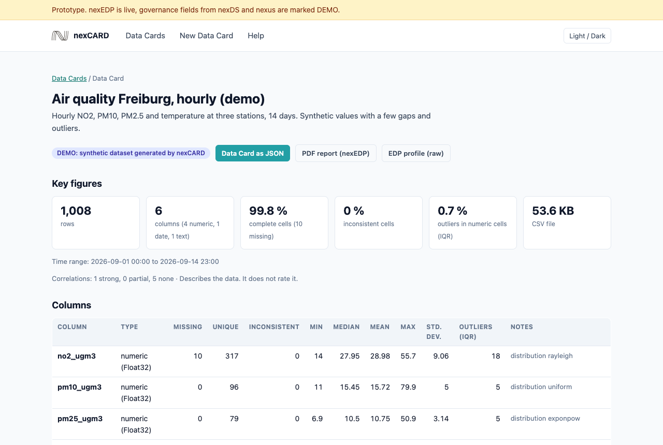Click the 'distribution rayleigh' note
This screenshot has height=445, width=663.
point(542,356)
